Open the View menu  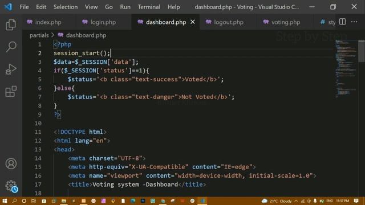(x=91, y=7)
